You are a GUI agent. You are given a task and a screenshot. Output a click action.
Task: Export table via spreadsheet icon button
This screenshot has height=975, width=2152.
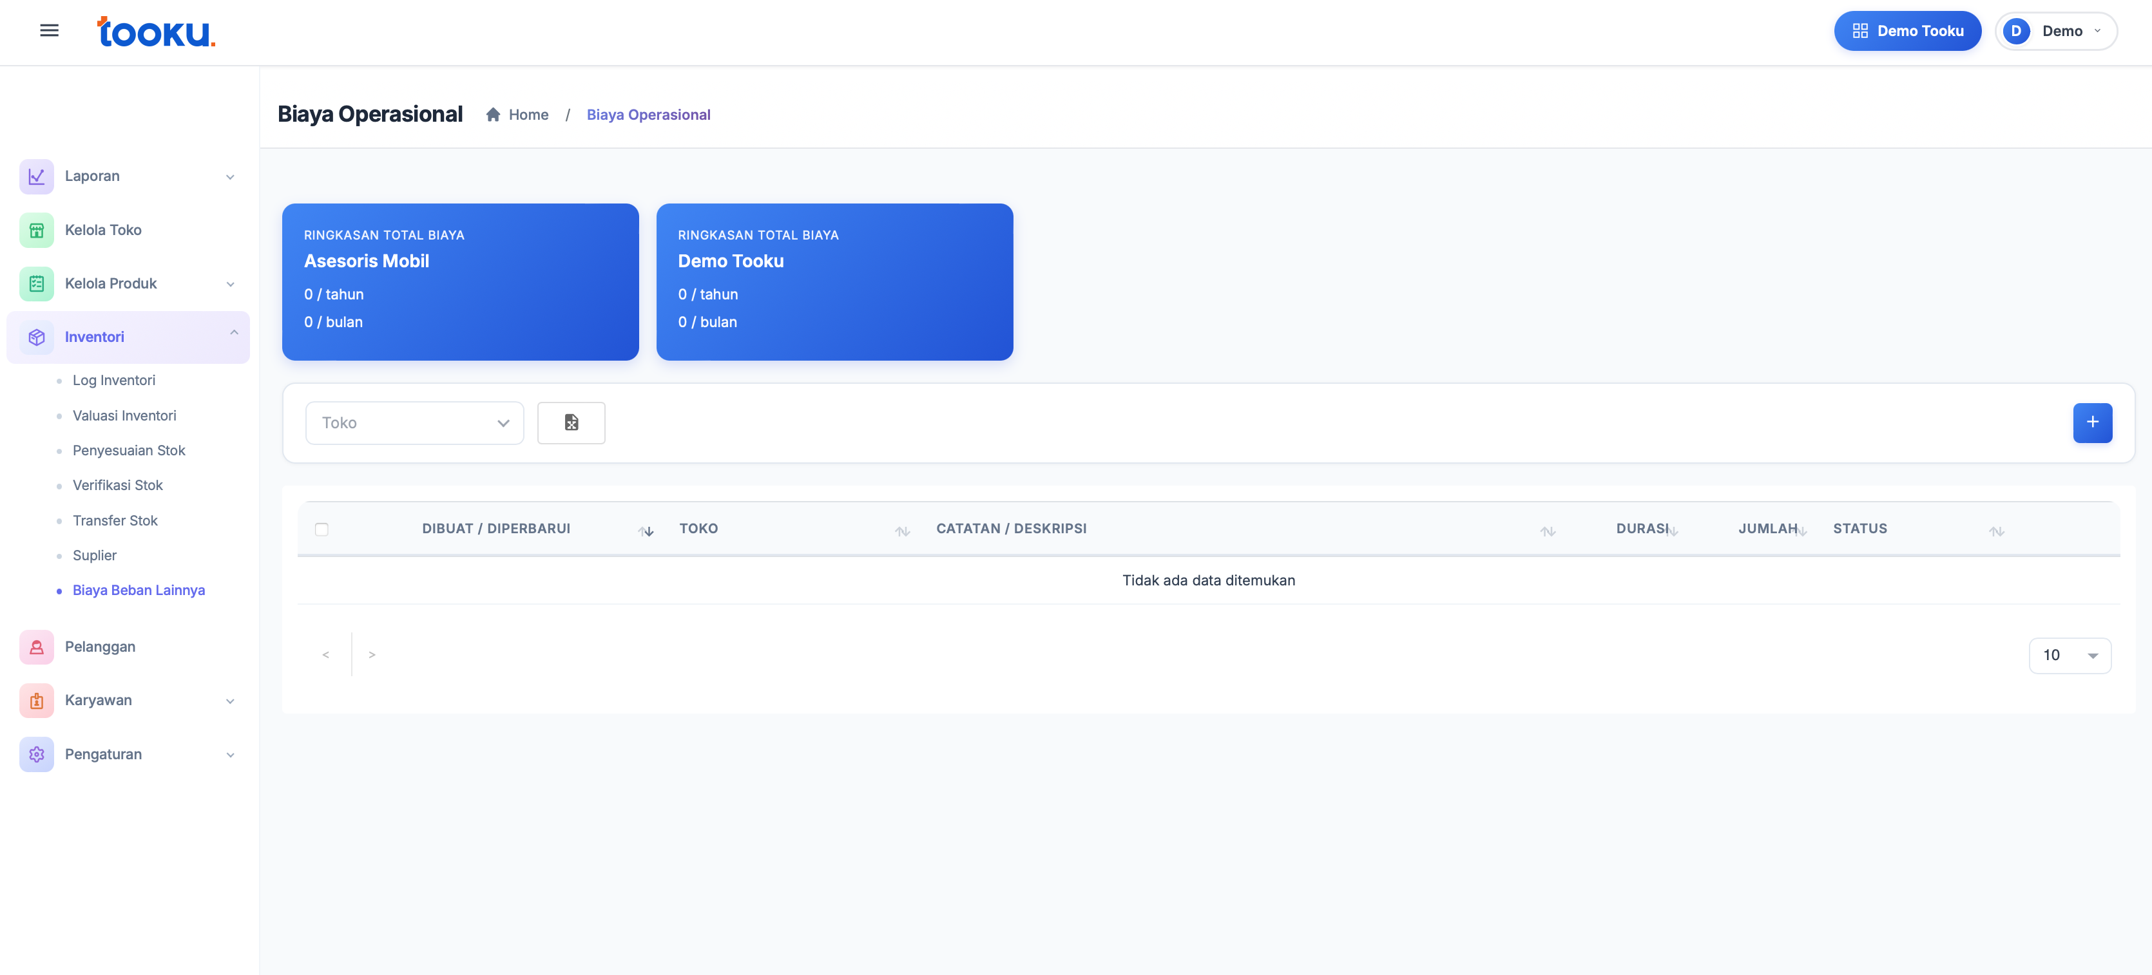click(571, 422)
